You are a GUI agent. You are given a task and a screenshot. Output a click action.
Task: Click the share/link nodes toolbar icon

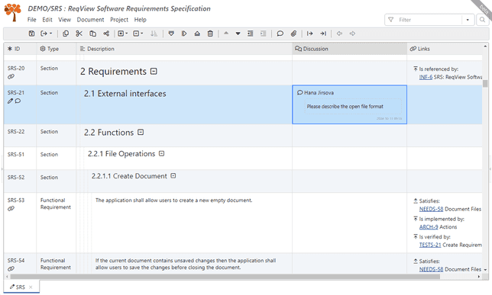point(106,34)
